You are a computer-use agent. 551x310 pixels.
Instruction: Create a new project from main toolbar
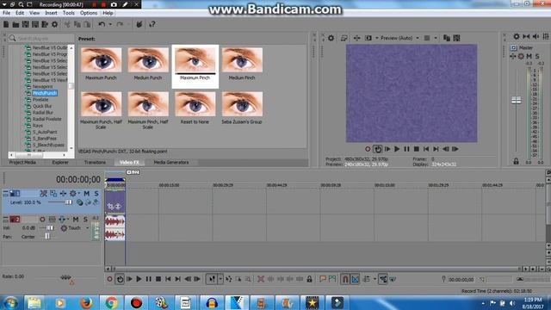coord(6,24)
